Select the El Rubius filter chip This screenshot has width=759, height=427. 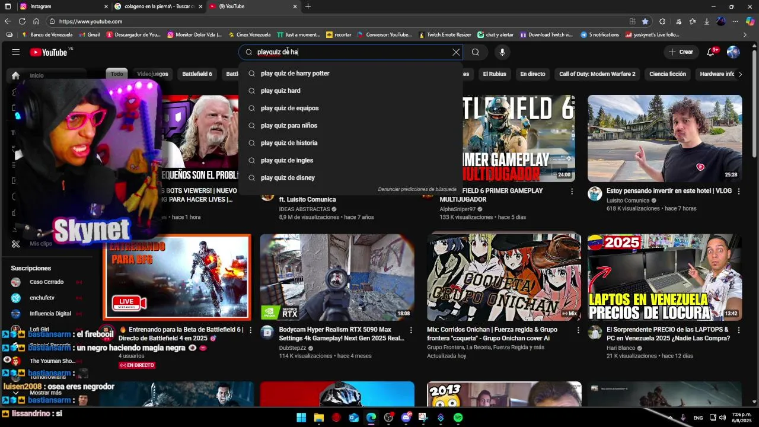click(495, 74)
